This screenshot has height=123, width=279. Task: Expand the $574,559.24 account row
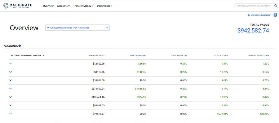tap(10, 88)
